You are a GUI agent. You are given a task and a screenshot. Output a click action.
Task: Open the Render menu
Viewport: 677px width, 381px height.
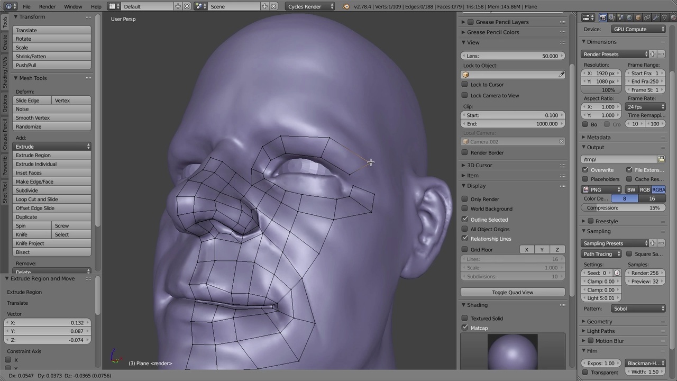click(x=47, y=6)
